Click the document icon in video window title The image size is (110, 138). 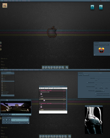coord(7,100)
